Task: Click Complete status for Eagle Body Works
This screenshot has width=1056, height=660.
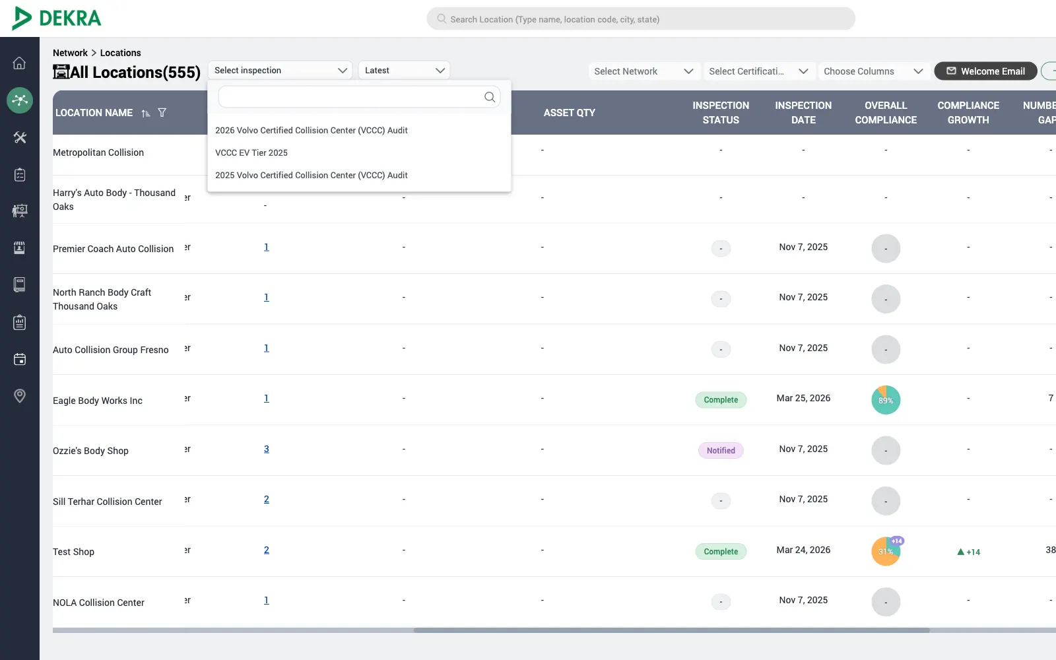Action: 721,400
